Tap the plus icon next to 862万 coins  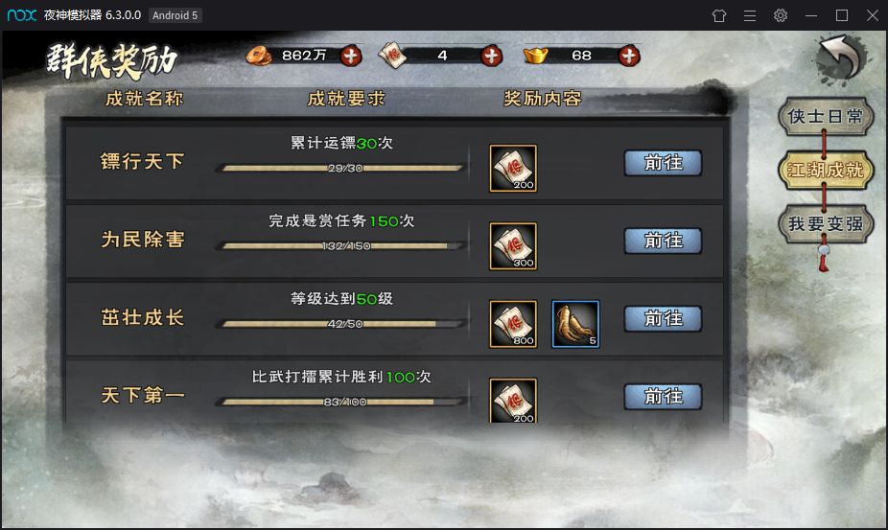(x=351, y=56)
